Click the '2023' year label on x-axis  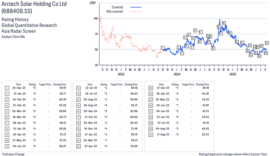tap(121, 74)
